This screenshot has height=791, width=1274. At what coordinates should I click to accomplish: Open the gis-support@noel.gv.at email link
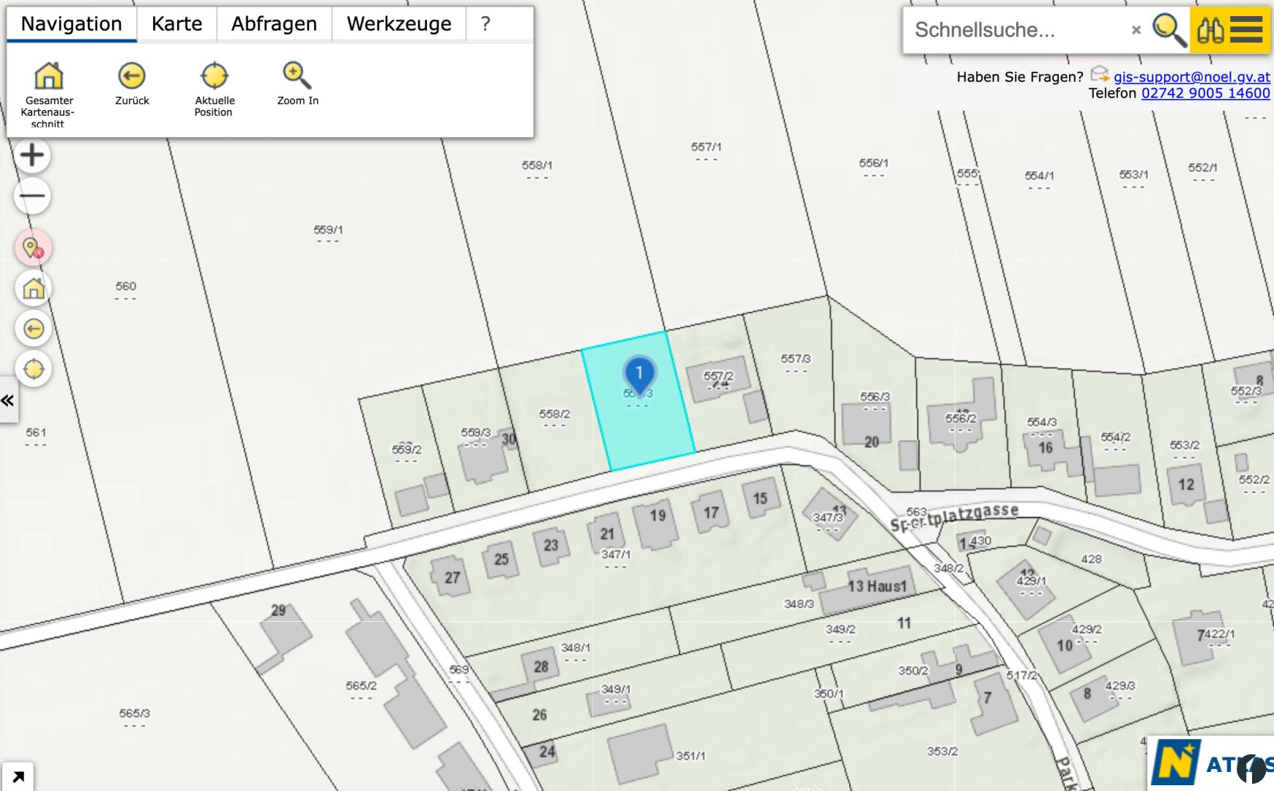click(1191, 77)
